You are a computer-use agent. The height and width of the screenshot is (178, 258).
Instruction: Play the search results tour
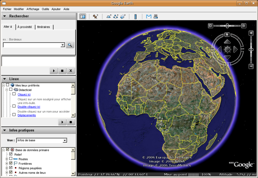point(54,71)
